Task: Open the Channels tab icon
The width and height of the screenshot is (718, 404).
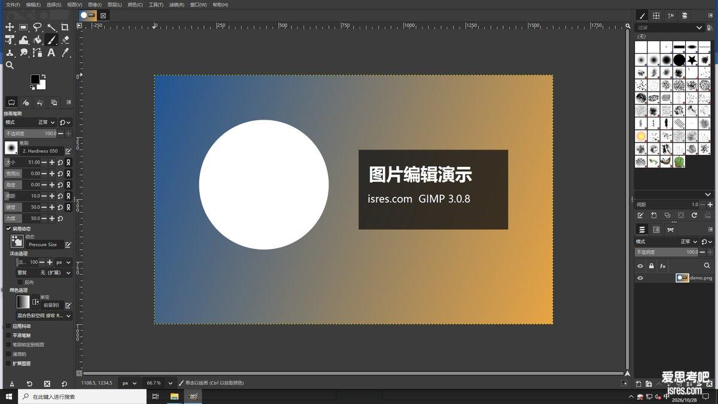Action: (656, 229)
